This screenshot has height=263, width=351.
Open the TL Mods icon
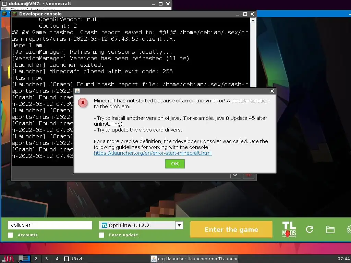pyautogui.click(x=289, y=229)
